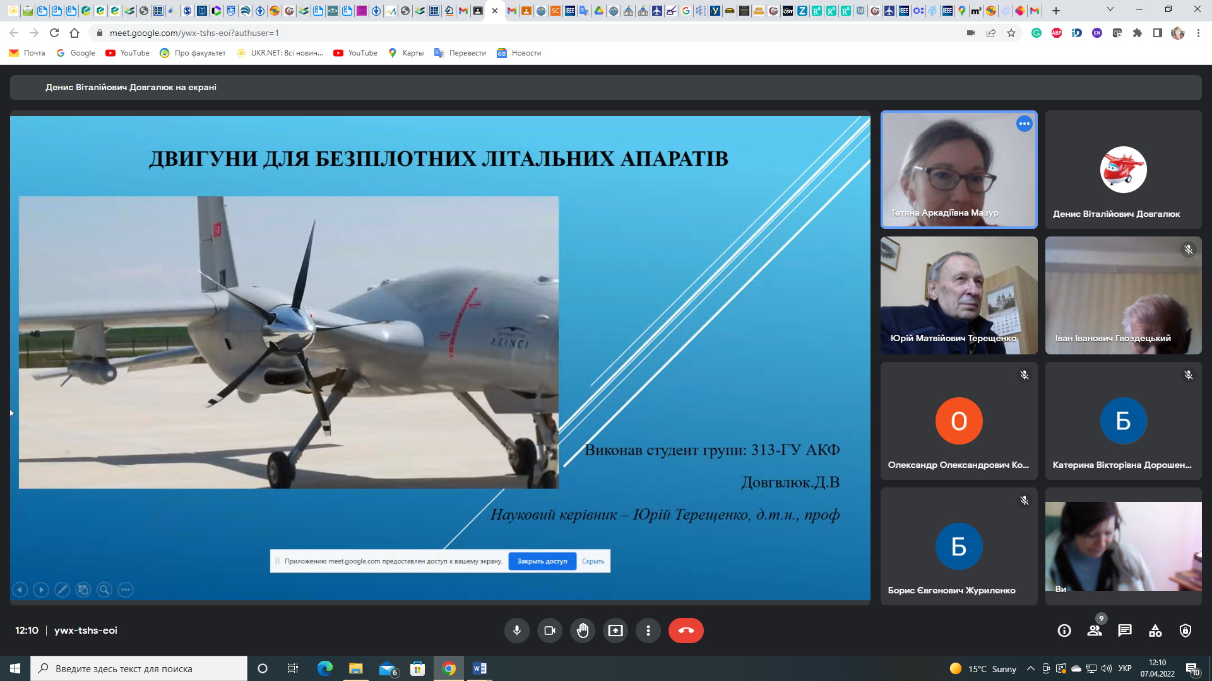Open tile options on Тетяна Мазур video
The image size is (1212, 681).
[1024, 124]
